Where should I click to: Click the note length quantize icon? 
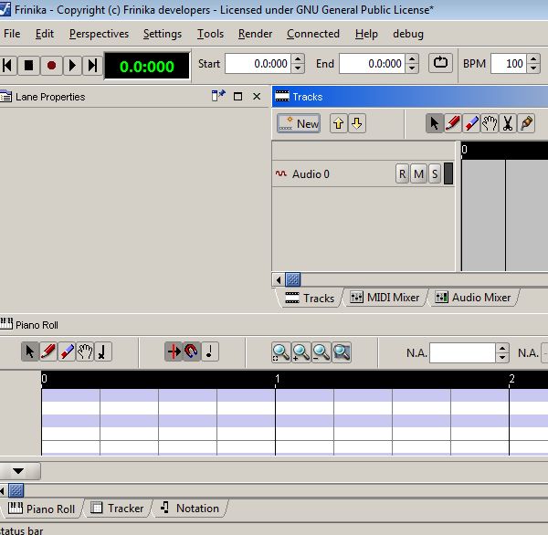tap(210, 351)
